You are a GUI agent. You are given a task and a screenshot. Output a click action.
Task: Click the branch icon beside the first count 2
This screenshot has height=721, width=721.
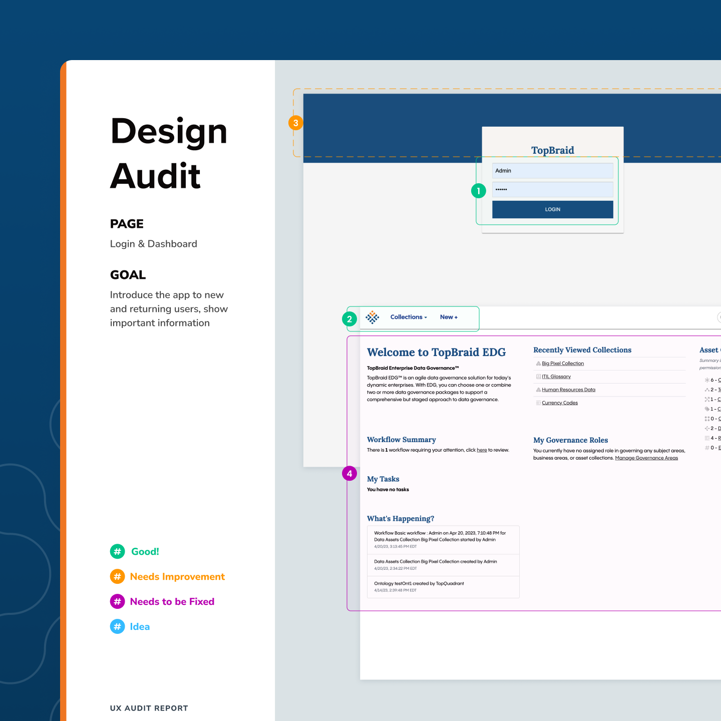pyautogui.click(x=707, y=390)
